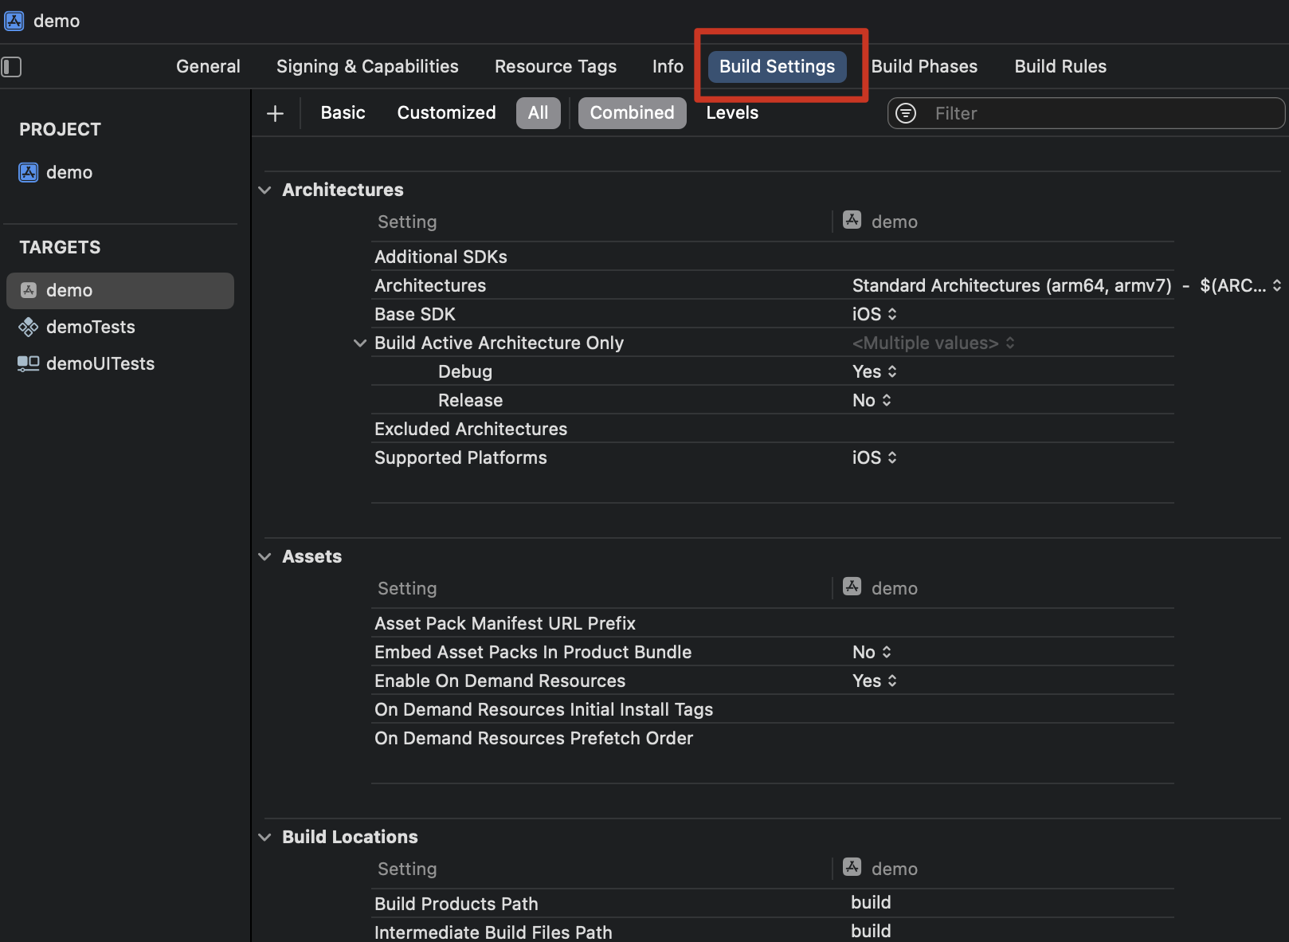Select the Debug configuration row
Screen dimensions: 1289x942
point(772,371)
